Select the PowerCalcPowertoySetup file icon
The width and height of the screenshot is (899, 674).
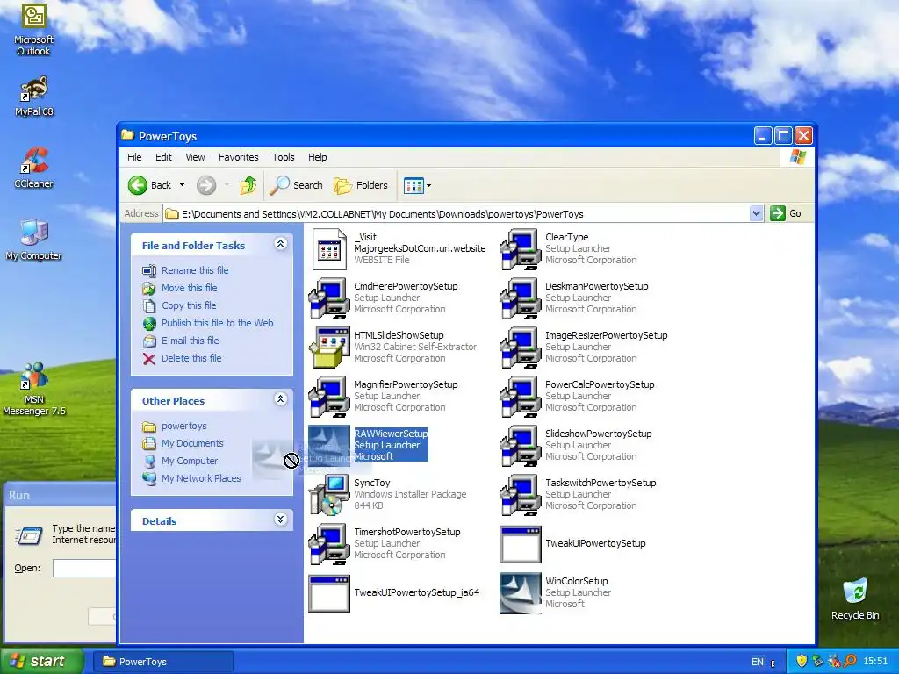[x=521, y=397]
